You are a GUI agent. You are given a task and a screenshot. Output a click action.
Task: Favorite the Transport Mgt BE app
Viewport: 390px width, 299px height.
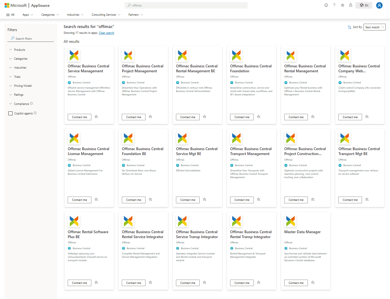click(x=367, y=199)
